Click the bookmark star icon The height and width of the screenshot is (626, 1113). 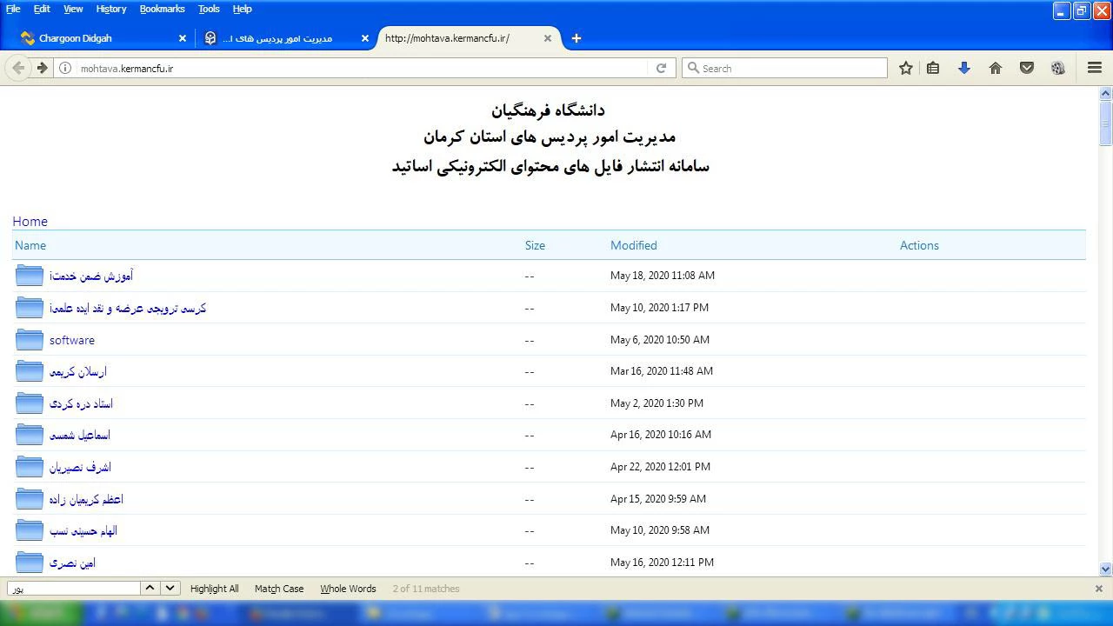905,68
